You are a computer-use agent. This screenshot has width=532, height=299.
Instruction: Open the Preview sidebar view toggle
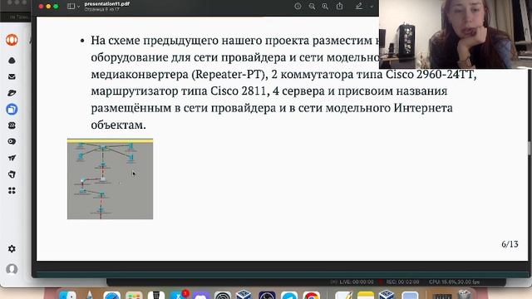coord(71,6)
